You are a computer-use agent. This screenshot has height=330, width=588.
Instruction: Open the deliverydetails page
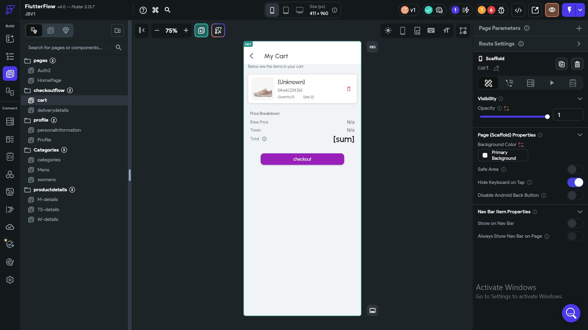[x=53, y=110]
